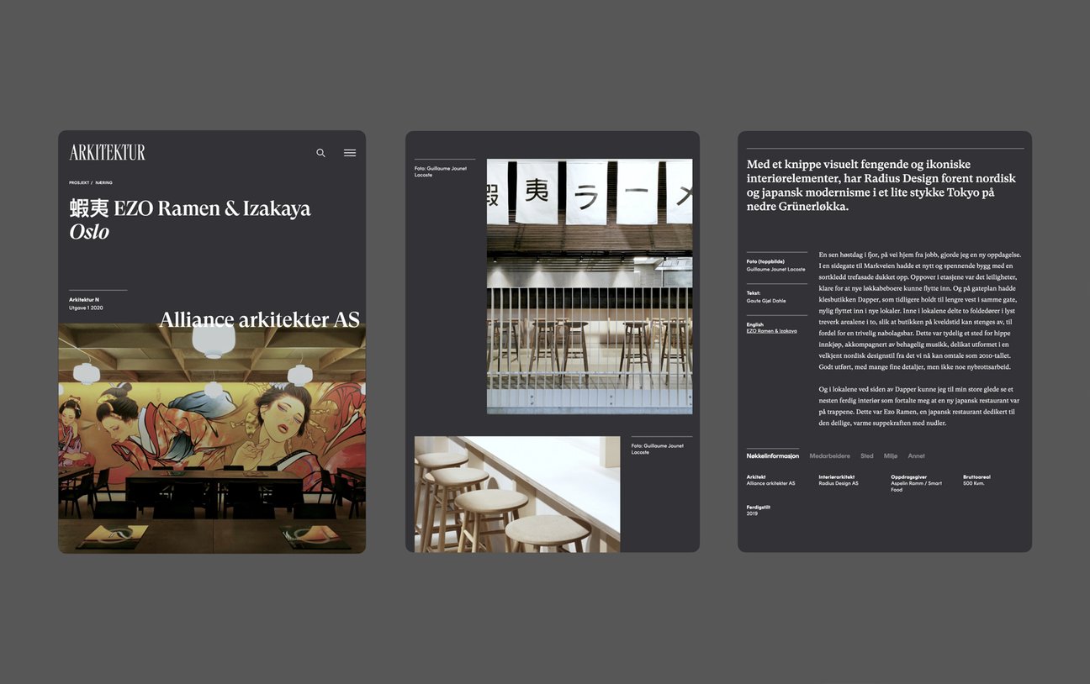Select the NÆRING breadcrumb category
Image resolution: width=1090 pixels, height=684 pixels.
tap(104, 182)
